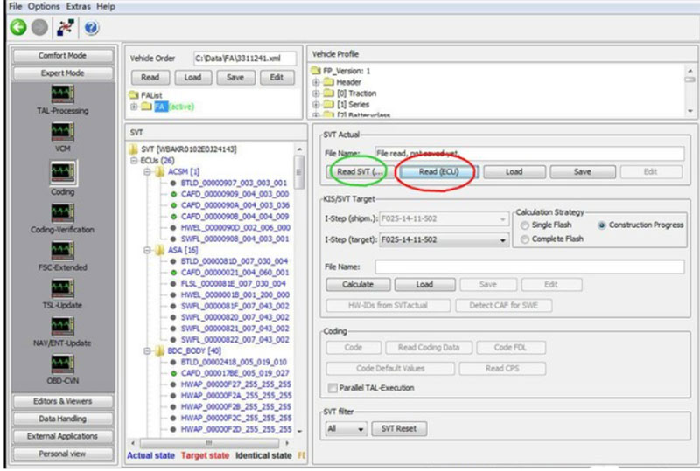
Task: Collapse the BDC_BODY [40] node
Action: click(x=147, y=350)
